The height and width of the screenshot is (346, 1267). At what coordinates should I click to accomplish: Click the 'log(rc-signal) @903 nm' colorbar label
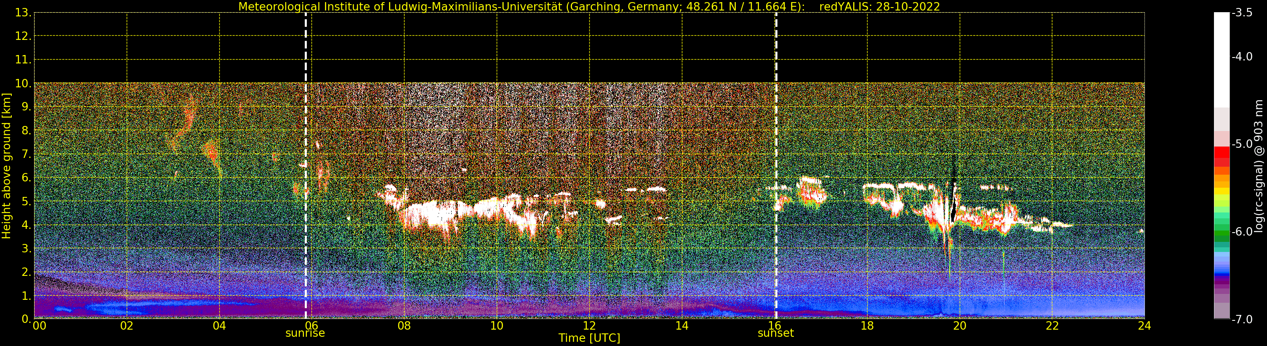(x=1259, y=166)
